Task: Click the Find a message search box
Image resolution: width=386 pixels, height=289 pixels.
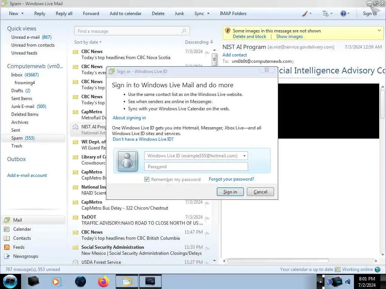Action: click(132, 31)
